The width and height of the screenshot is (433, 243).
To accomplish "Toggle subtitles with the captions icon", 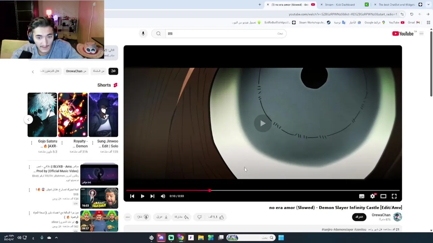I will coord(361,196).
